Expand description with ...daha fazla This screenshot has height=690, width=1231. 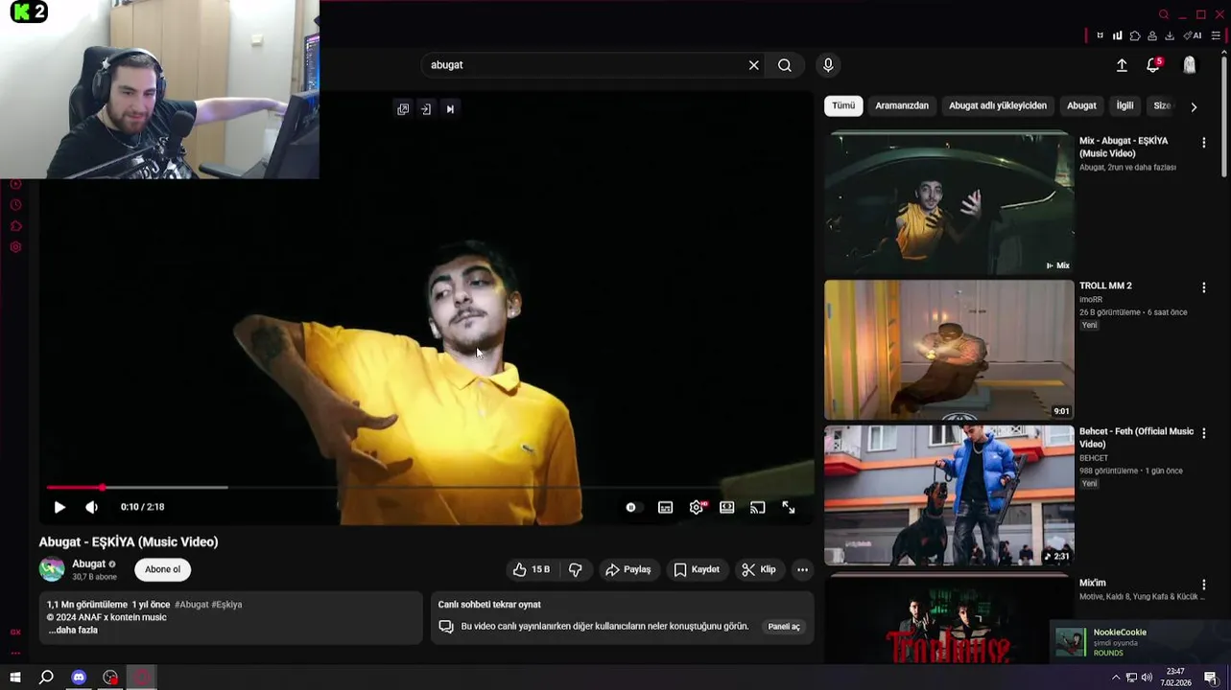click(x=73, y=630)
